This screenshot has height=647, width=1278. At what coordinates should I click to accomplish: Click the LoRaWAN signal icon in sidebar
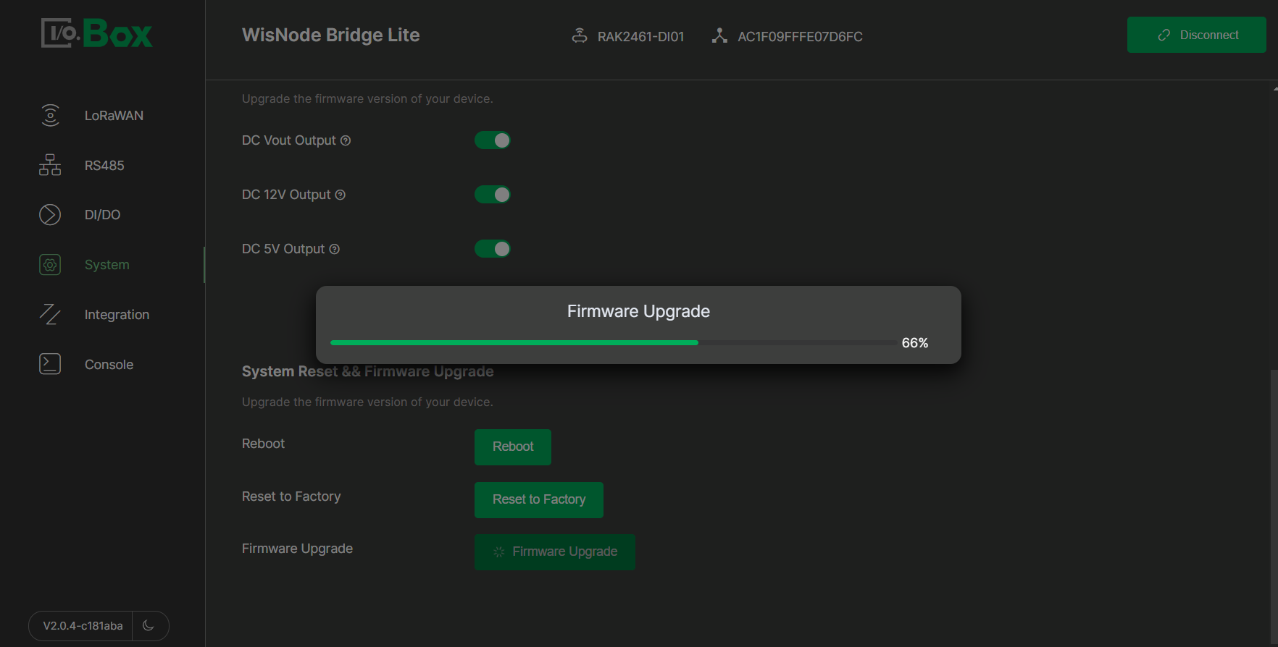point(50,116)
